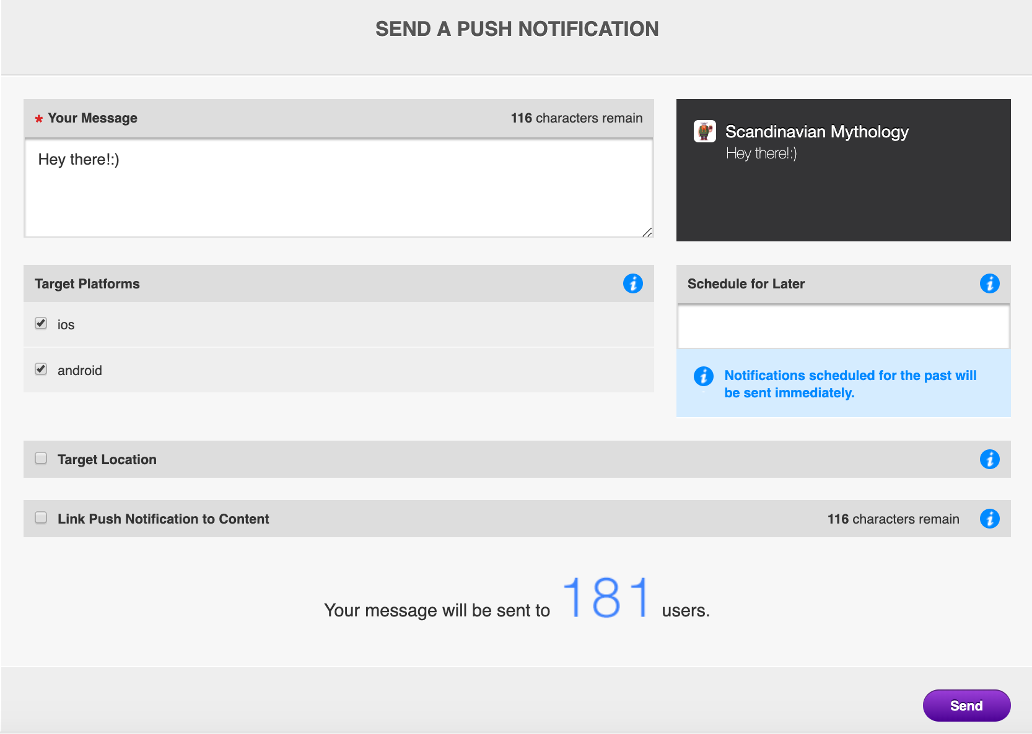Expand the Target Location section header
Image resolution: width=1032 pixels, height=734 pixels.
coord(107,459)
